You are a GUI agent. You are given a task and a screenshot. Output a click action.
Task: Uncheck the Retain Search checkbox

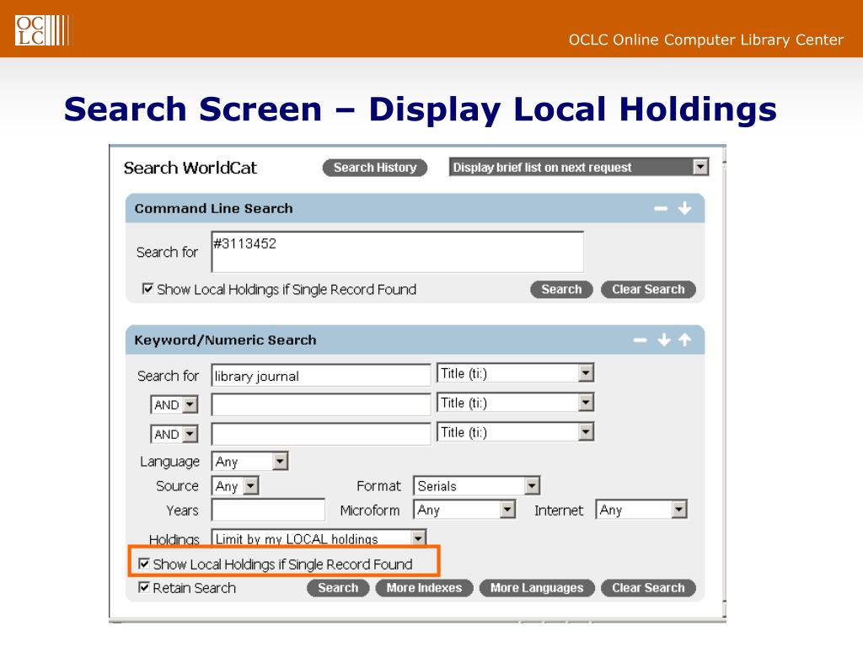(144, 587)
